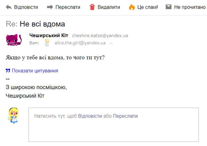Select the Відповісти toolbar label
Screen dimensions: 207x146
click(26, 7)
